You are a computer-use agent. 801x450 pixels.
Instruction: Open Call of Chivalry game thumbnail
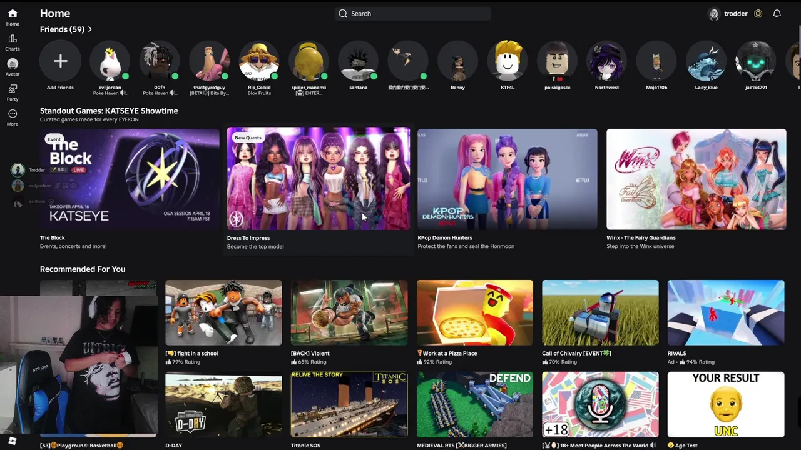[600, 312]
